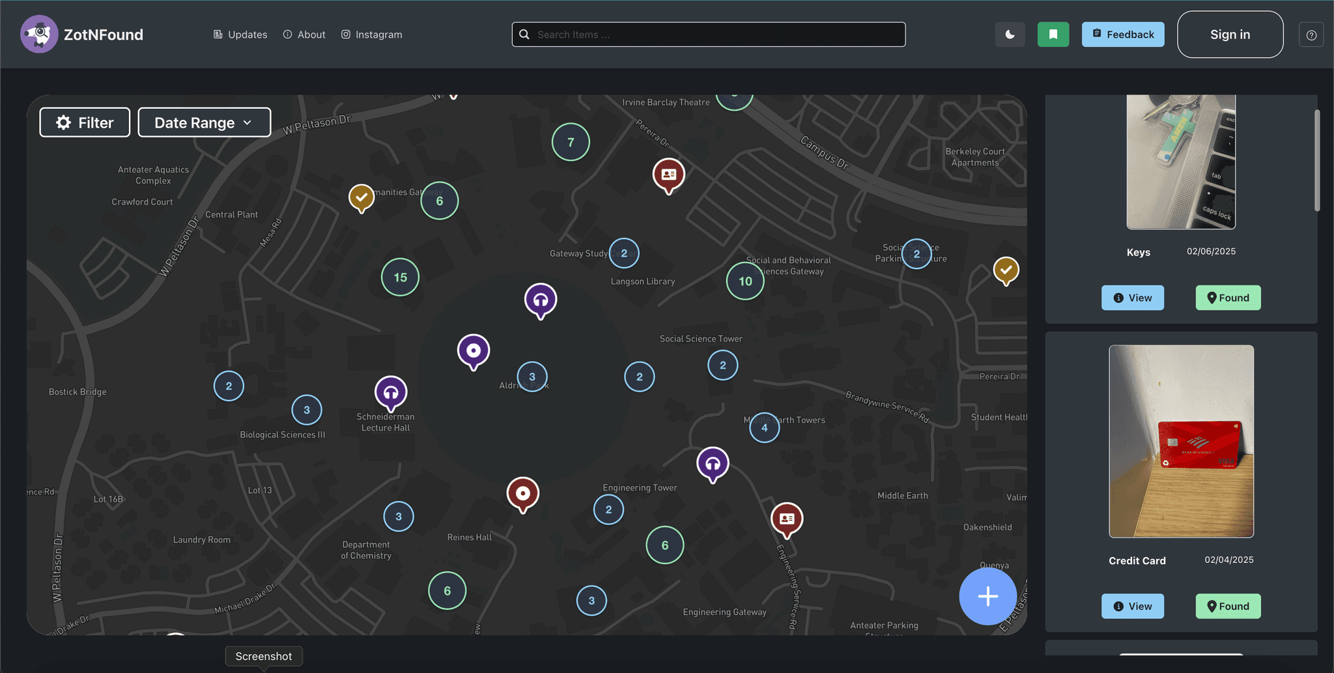Focus the Search Items field

pyautogui.click(x=709, y=35)
